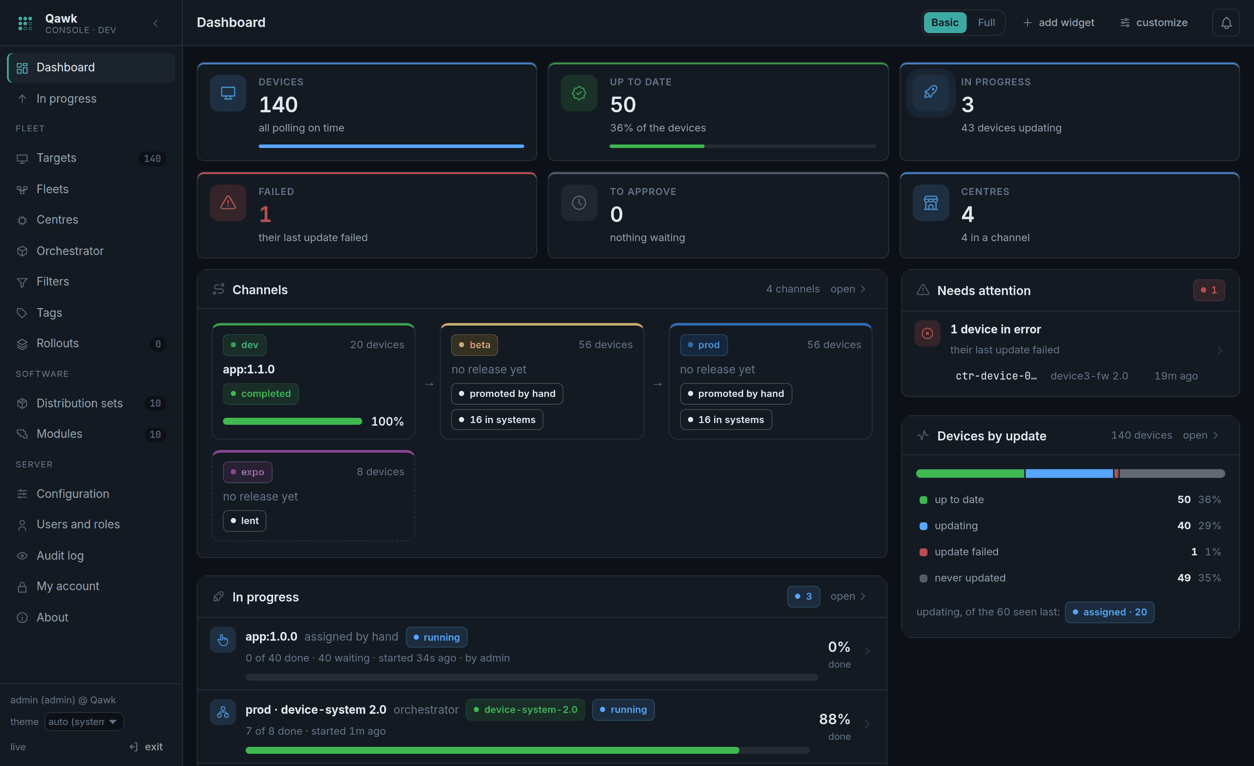Click the never updated legend row

(x=1070, y=578)
